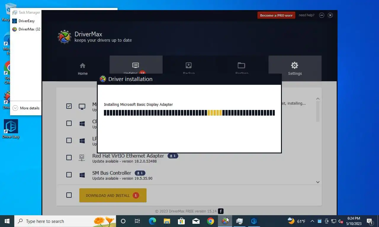The height and width of the screenshot is (227, 379).
Task: Check the third driver row checkbox
Action: tap(69, 140)
